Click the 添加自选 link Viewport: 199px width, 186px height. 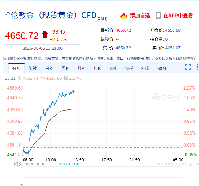140,16
